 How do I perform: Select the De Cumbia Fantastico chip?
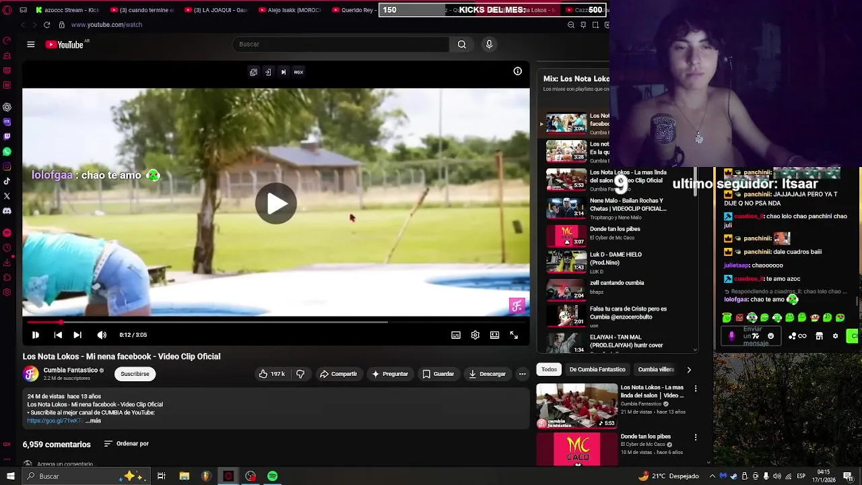597,369
